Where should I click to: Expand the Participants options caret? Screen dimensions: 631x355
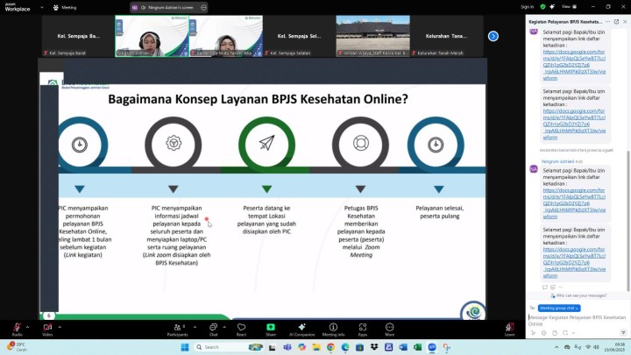pos(195,327)
